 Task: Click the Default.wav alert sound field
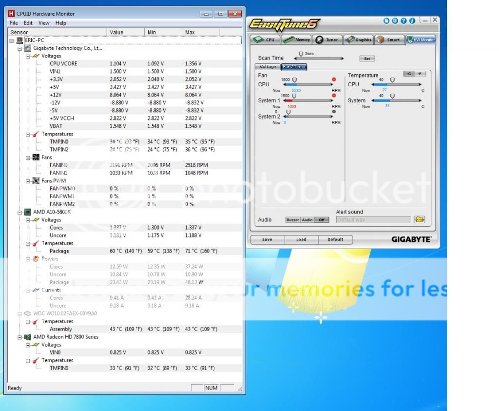373,220
